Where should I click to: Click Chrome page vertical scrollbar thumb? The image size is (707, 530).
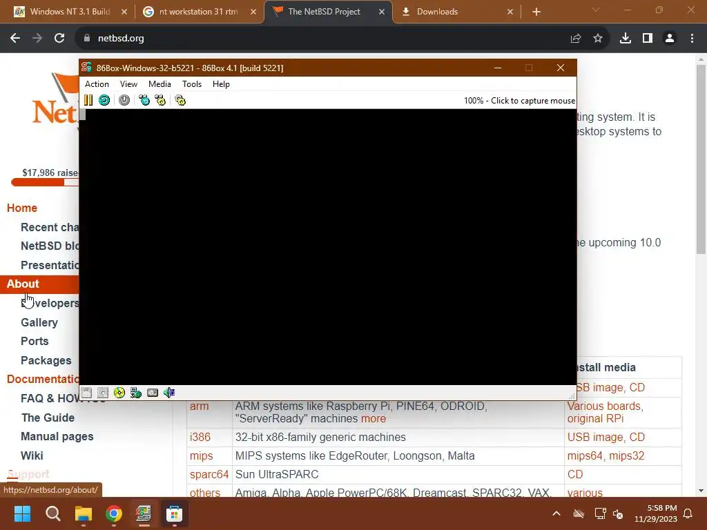(701, 159)
